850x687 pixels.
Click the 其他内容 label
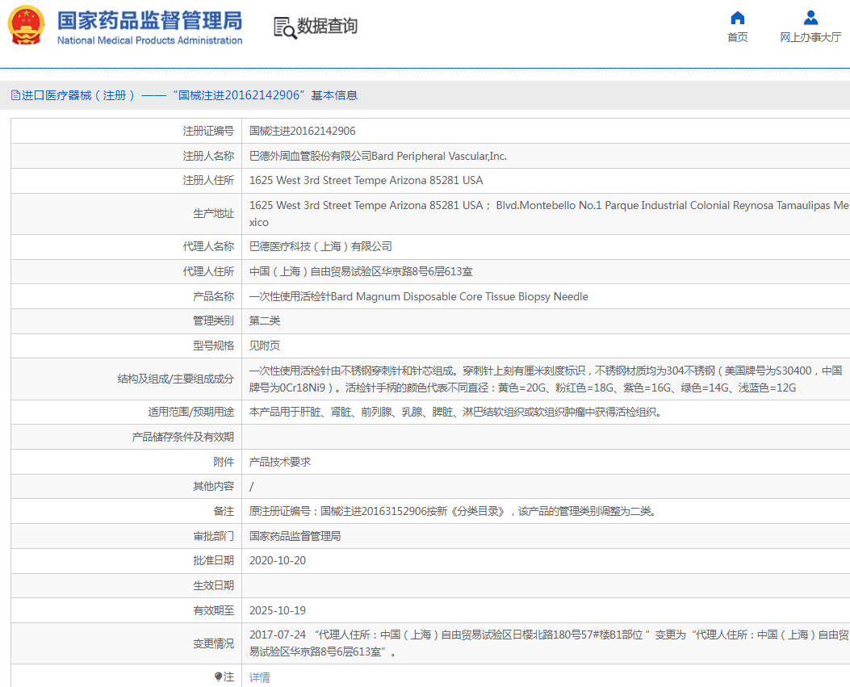pos(214,486)
